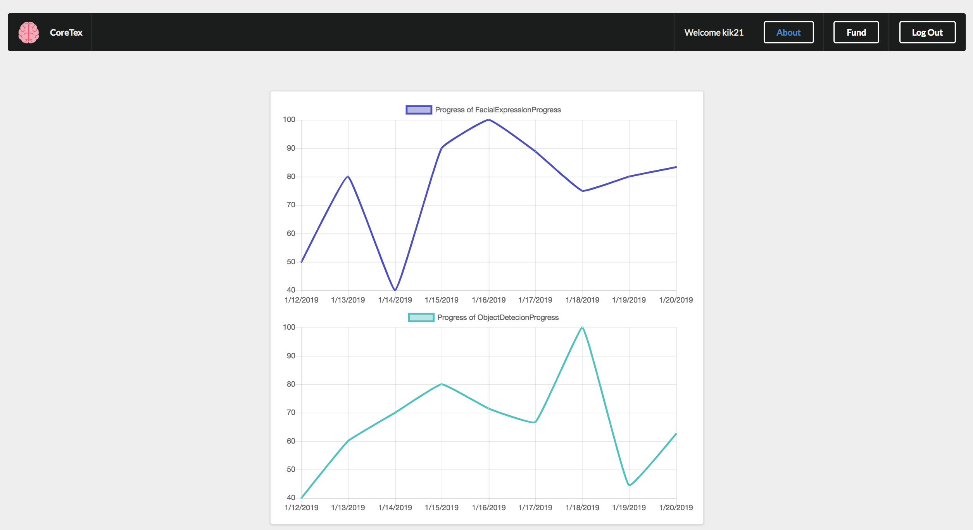Click the object chart point at 1/13/2019
This screenshot has height=530, width=973.
(348, 441)
